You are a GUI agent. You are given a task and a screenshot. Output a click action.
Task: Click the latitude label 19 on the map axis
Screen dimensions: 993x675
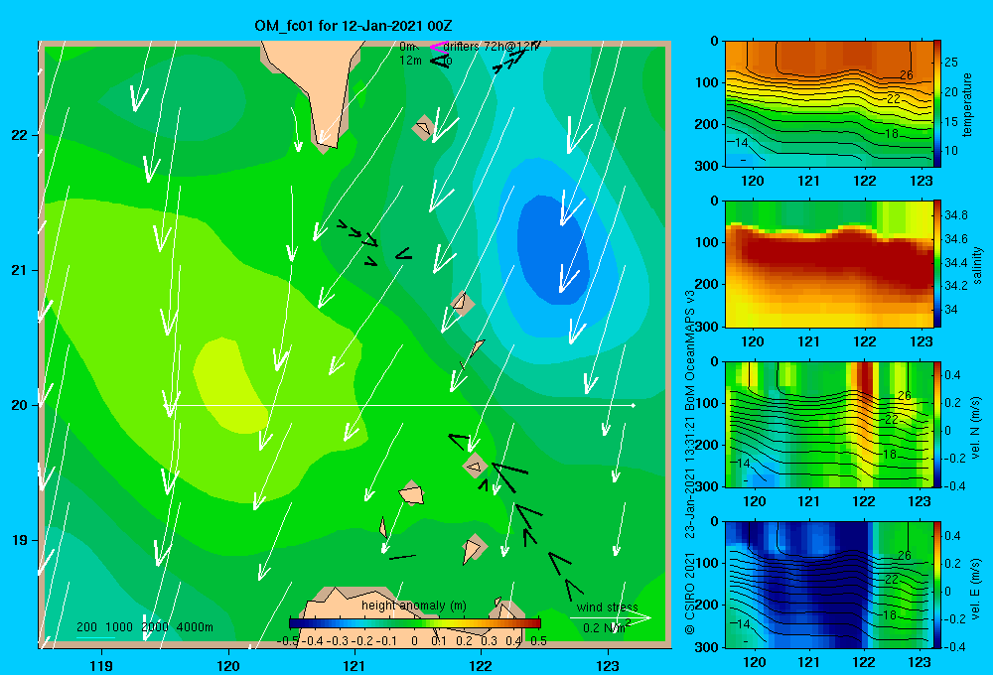point(18,540)
